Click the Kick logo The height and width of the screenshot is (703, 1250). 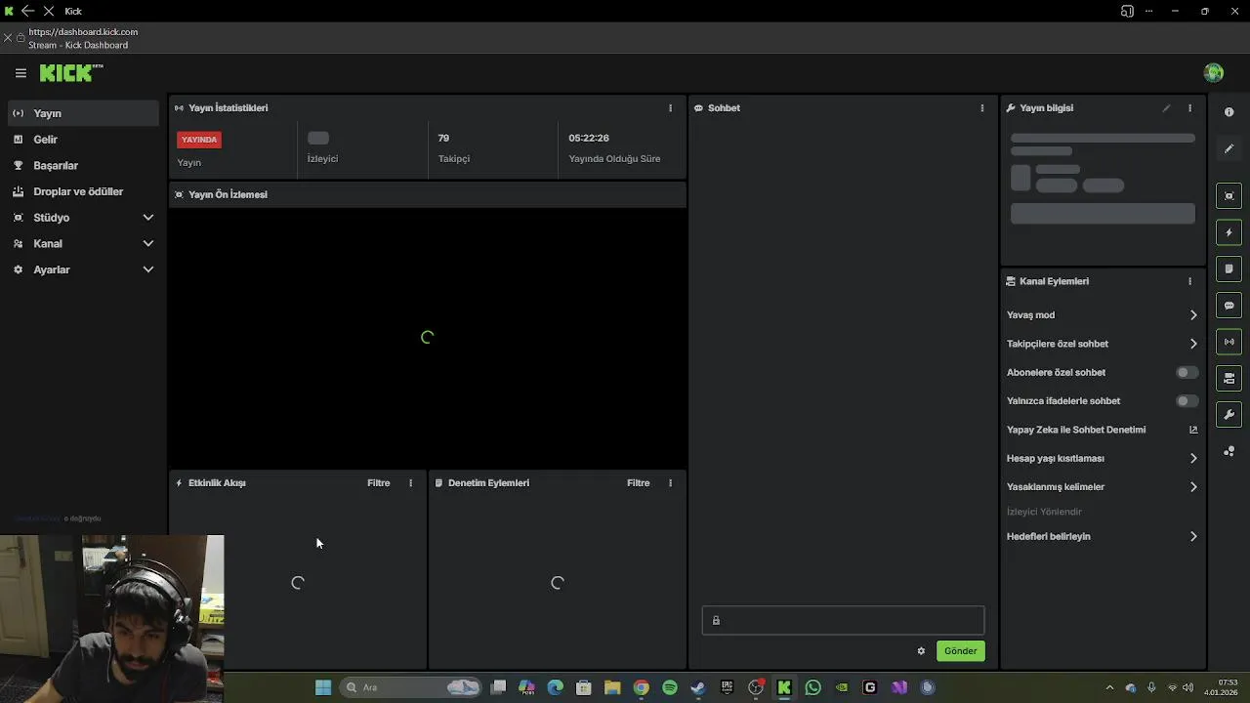(70, 73)
